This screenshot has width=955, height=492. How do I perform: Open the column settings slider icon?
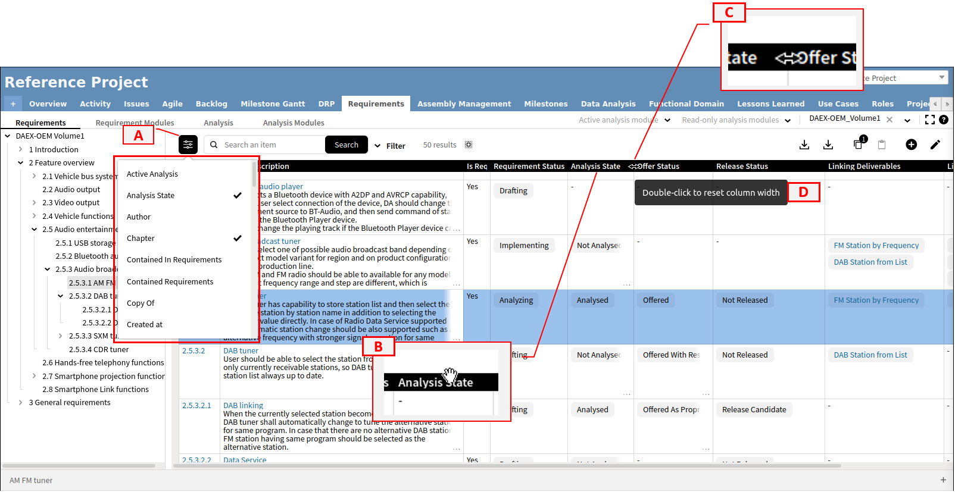188,145
